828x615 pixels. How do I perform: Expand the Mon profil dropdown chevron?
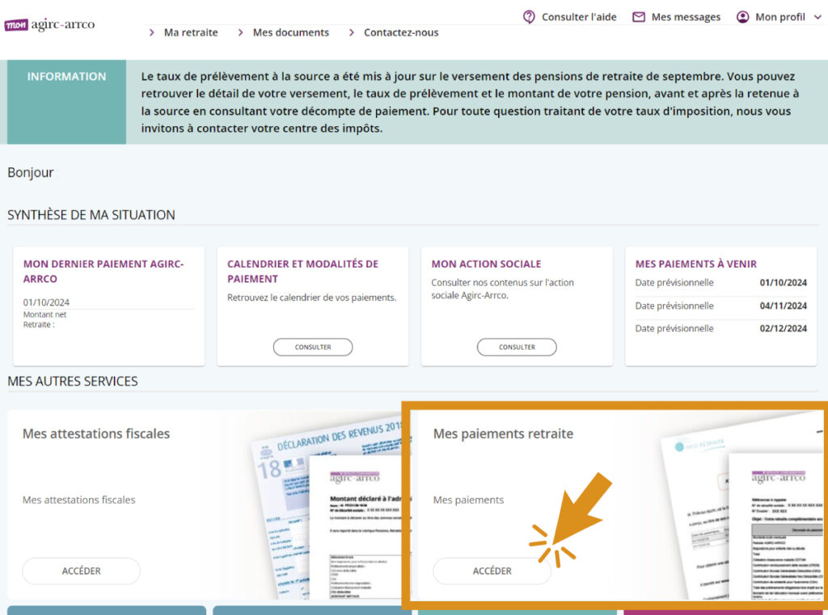(x=817, y=17)
